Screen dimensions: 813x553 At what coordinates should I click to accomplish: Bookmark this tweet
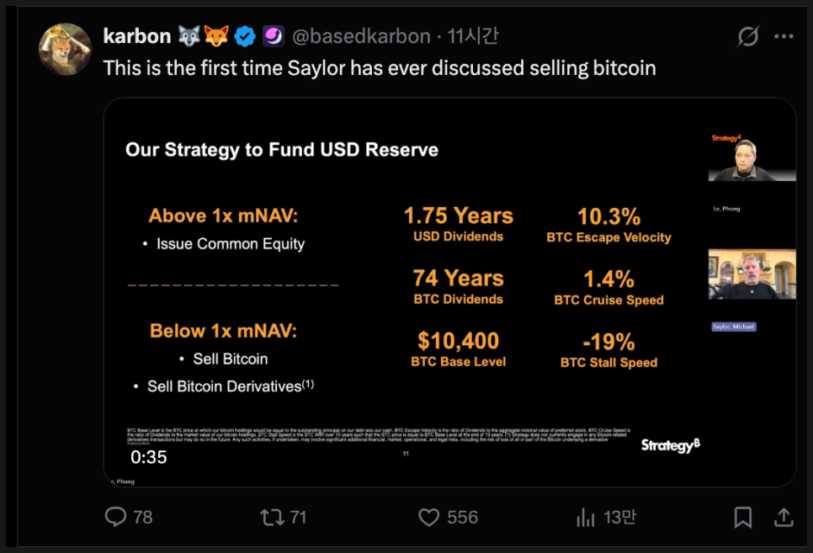(743, 516)
